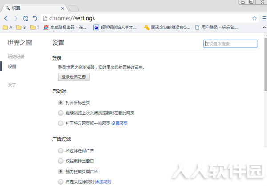Select 打开新标签页 startup option
The height and width of the screenshot is (186, 267).
point(61,102)
